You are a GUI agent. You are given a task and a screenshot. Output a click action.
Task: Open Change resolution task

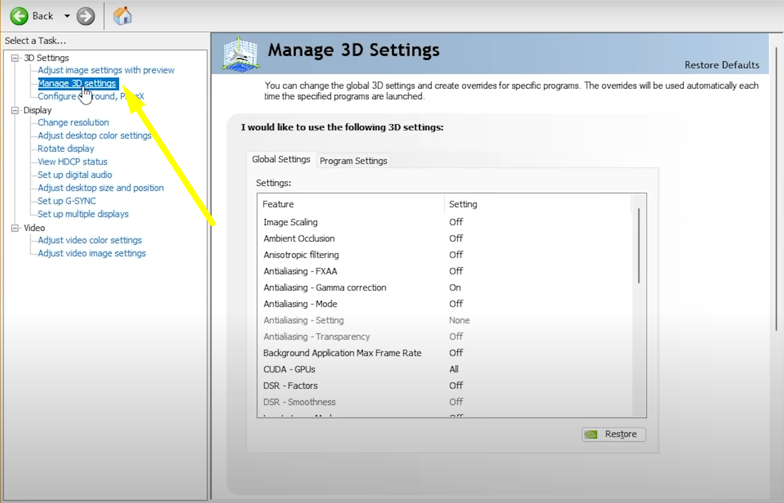(x=73, y=123)
